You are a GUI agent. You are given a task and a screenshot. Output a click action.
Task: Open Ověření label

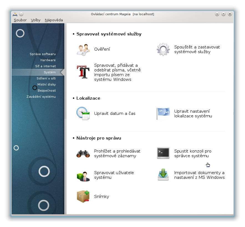pos(102,49)
